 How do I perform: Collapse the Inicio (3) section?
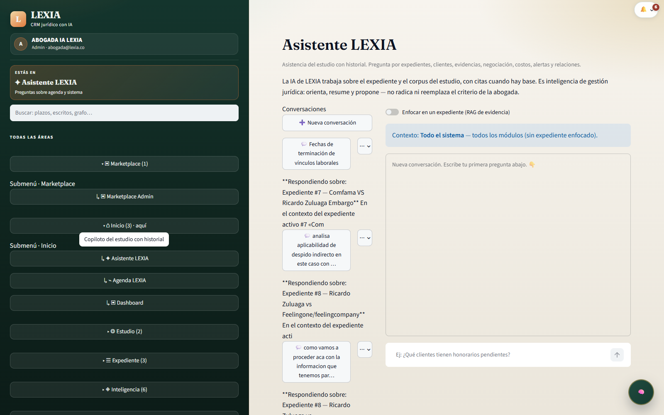(x=124, y=226)
